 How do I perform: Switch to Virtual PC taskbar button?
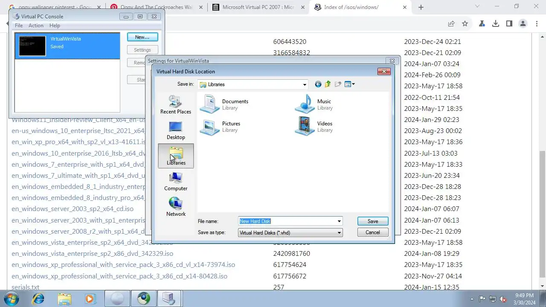169,298
